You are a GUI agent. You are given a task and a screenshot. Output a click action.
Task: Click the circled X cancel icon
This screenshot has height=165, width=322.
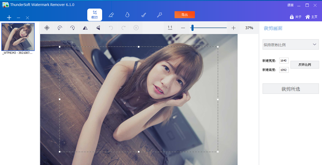pos(136,28)
